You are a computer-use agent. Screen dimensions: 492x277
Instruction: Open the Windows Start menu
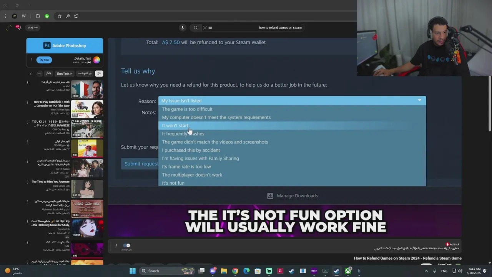click(133, 271)
